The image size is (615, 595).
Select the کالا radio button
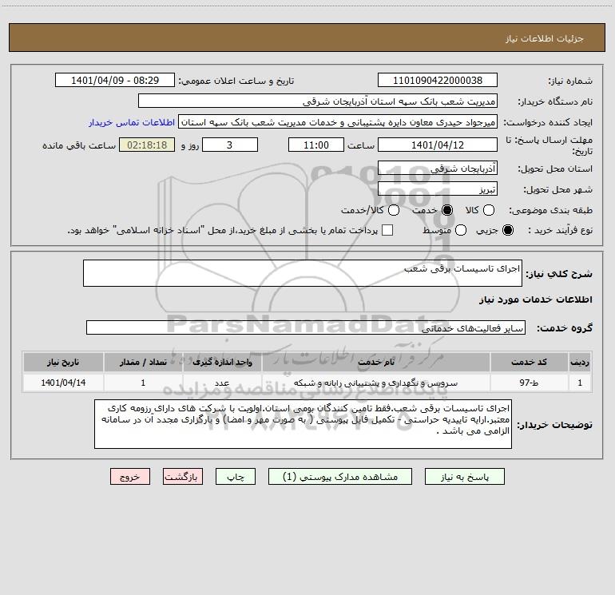[488, 210]
